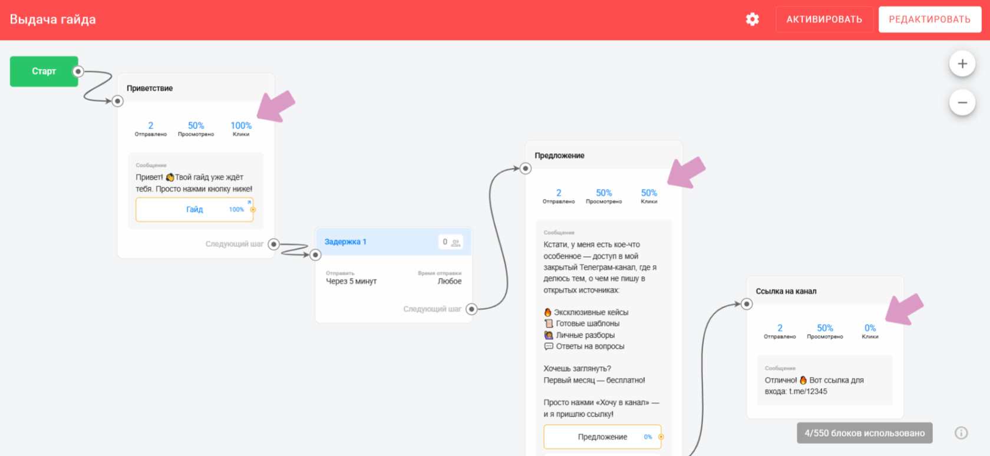
Task: Click Приветствие Следующий шаг output connector
Action: [x=274, y=244]
